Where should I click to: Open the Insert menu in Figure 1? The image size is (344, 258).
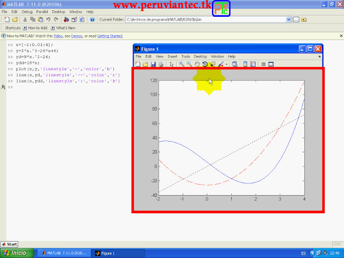click(172, 56)
